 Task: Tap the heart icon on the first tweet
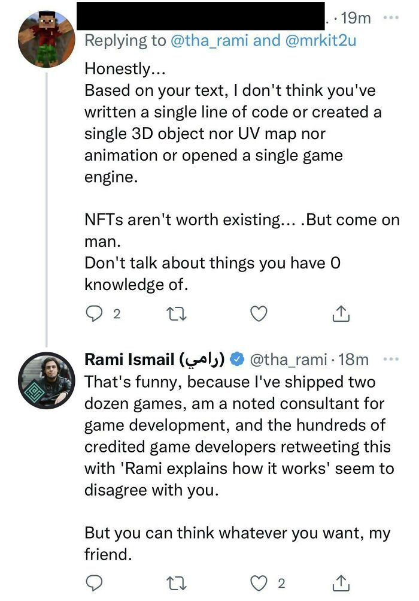click(x=259, y=313)
